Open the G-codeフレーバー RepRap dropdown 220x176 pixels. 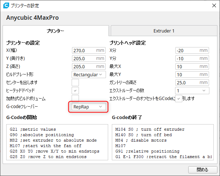click(89, 107)
